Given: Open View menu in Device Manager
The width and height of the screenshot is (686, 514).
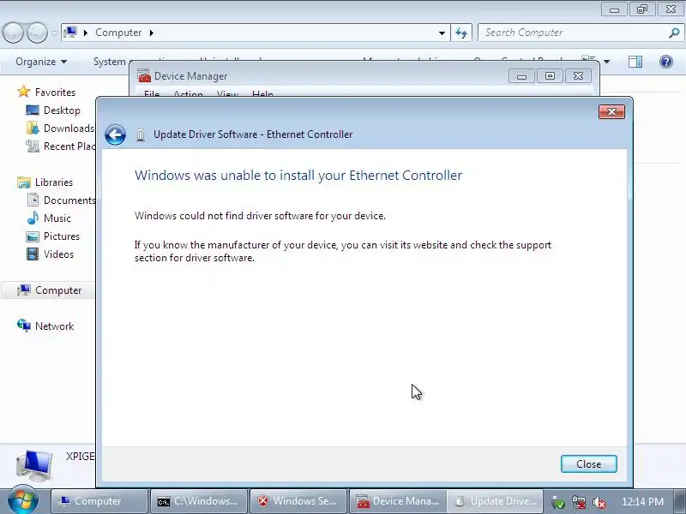Looking at the screenshot, I should 227,93.
